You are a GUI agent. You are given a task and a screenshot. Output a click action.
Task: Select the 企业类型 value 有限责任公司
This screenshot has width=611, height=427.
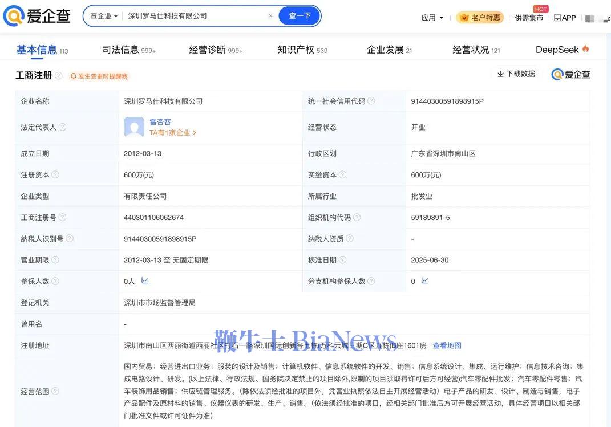point(145,196)
